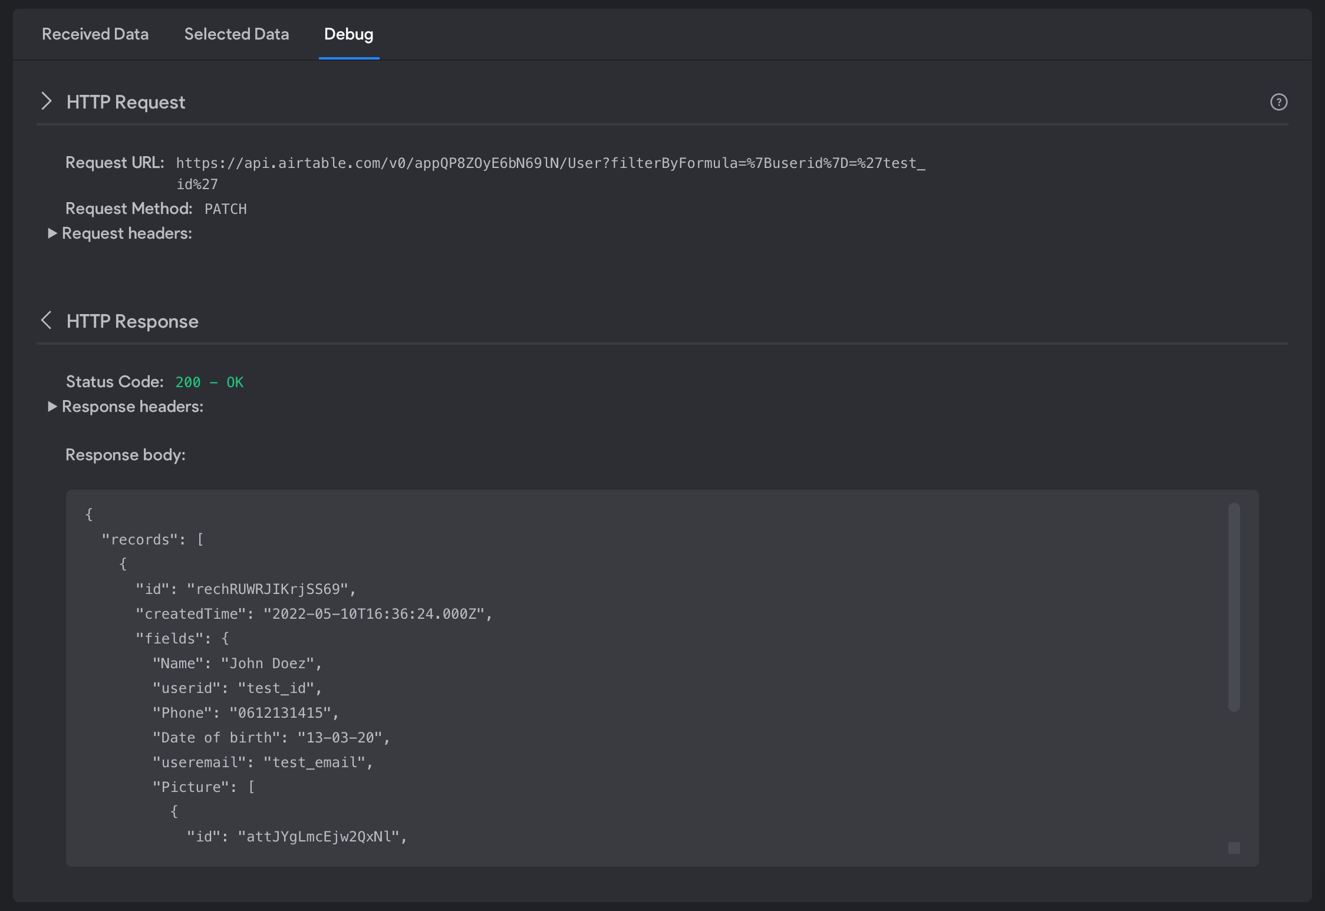Collapse the HTTP Request section chevron
Screen dimensions: 1325x911
click(47, 101)
